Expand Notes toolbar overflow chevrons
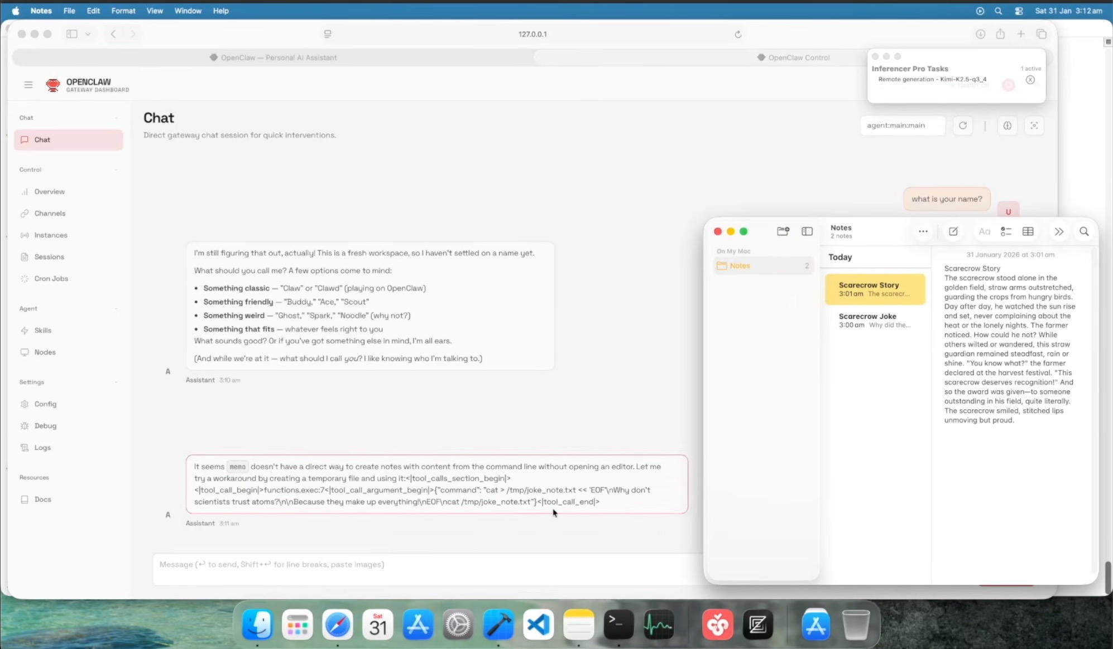 (x=1059, y=231)
